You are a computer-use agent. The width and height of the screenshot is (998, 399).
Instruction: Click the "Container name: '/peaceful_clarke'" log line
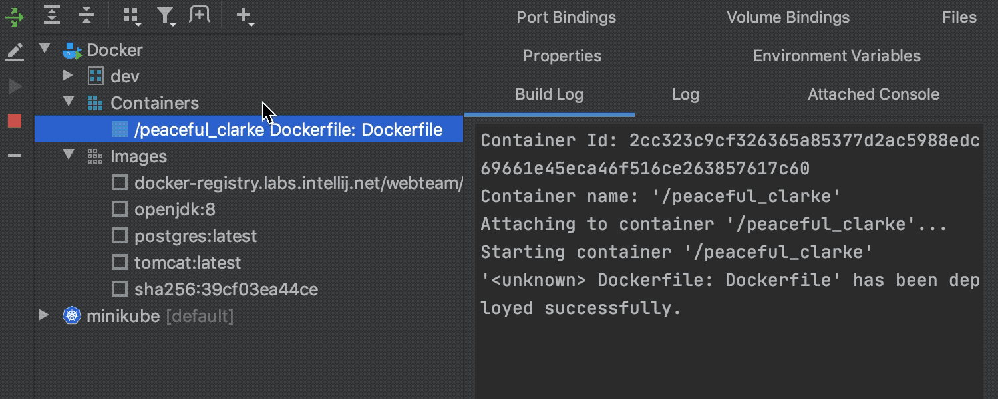(661, 196)
